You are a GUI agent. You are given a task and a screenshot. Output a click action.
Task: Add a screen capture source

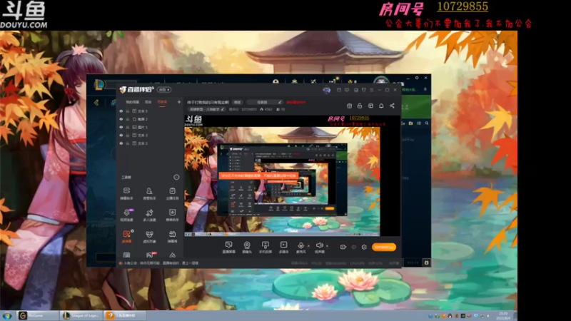point(228,247)
